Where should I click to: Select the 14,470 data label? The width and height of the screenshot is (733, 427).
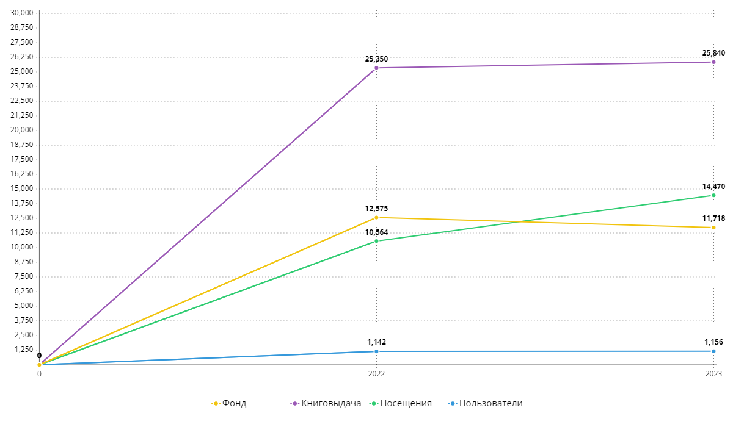pyautogui.click(x=713, y=187)
